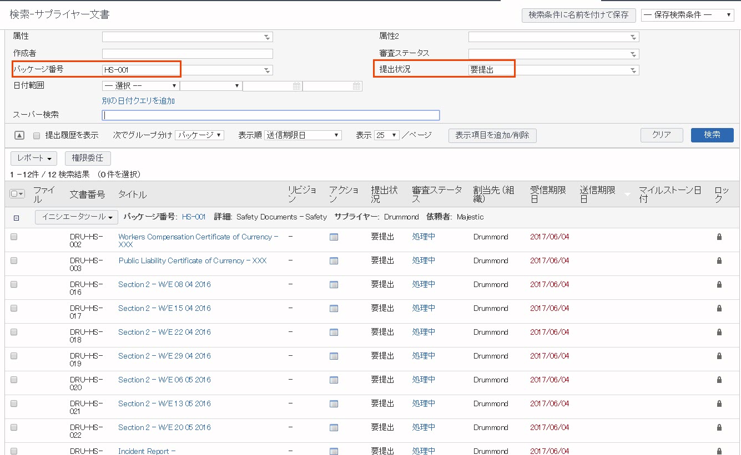Open 表示順 dropdown set to 送信期限日

tap(303, 135)
